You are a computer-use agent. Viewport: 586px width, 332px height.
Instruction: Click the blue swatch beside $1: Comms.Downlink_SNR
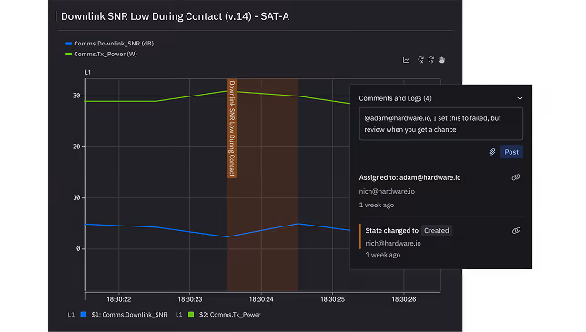click(x=84, y=314)
